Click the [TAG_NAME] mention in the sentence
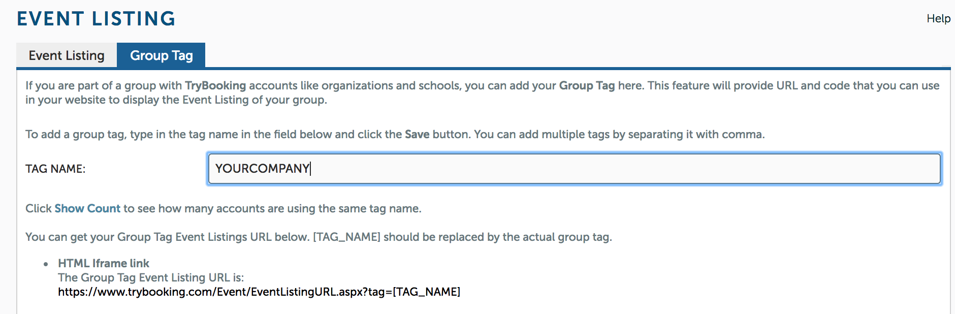Viewport: 955px width, 314px height. [x=346, y=237]
